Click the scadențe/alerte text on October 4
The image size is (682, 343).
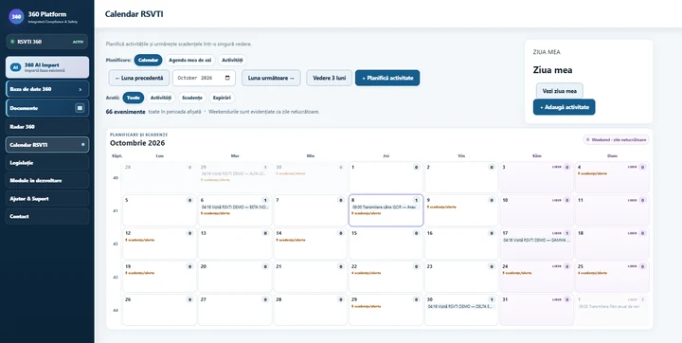pyautogui.click(x=592, y=173)
